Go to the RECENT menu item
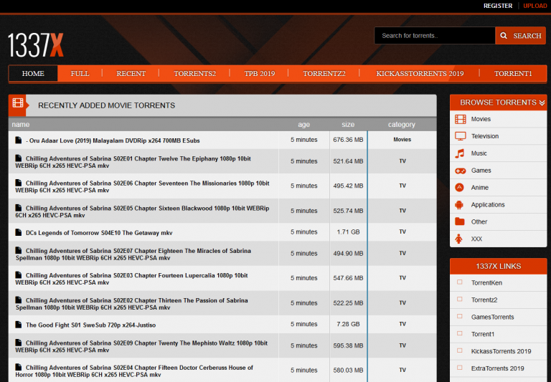Image resolution: width=551 pixels, height=382 pixels. 131,73
